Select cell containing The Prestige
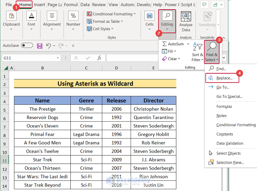 tap(42, 109)
